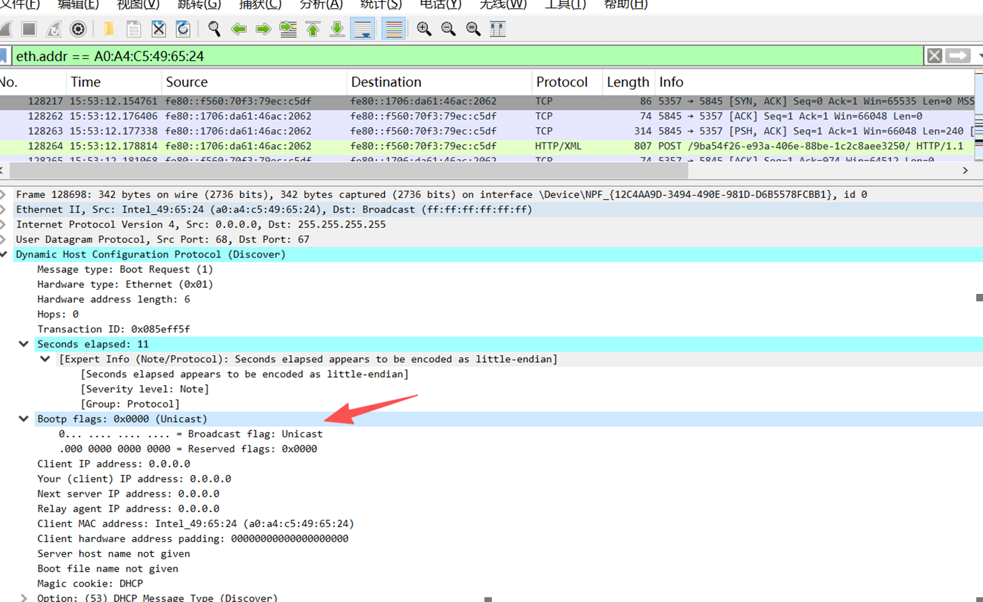
Task: Jump to the first packet icon
Action: point(313,29)
